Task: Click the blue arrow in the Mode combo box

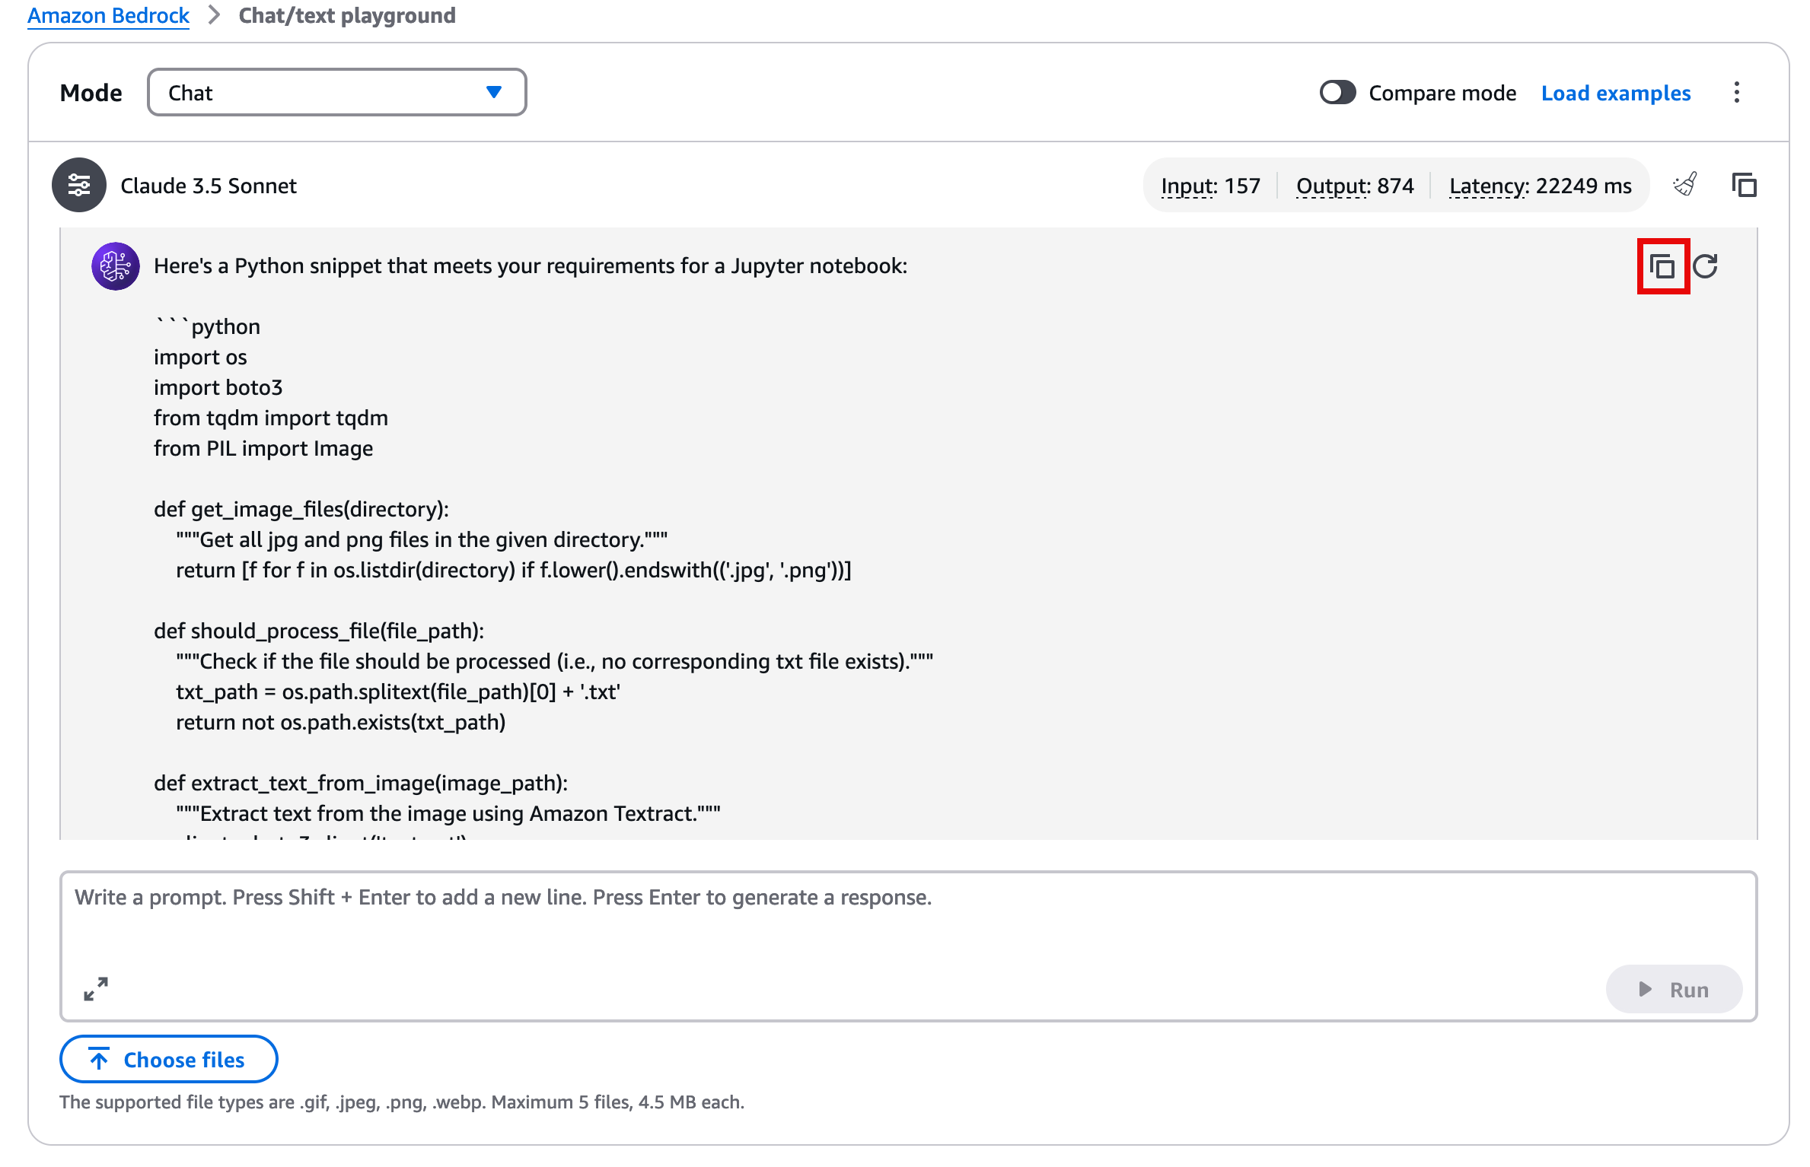Action: tap(494, 93)
